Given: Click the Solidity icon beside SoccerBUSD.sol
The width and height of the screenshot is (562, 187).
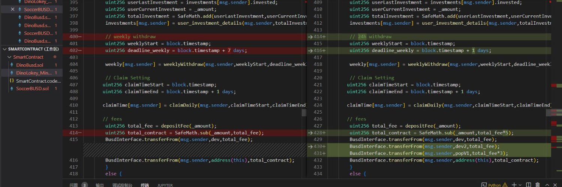Looking at the screenshot, I should (x=12, y=89).
